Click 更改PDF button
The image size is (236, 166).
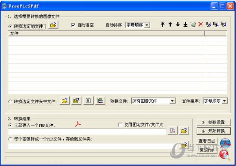point(207,150)
